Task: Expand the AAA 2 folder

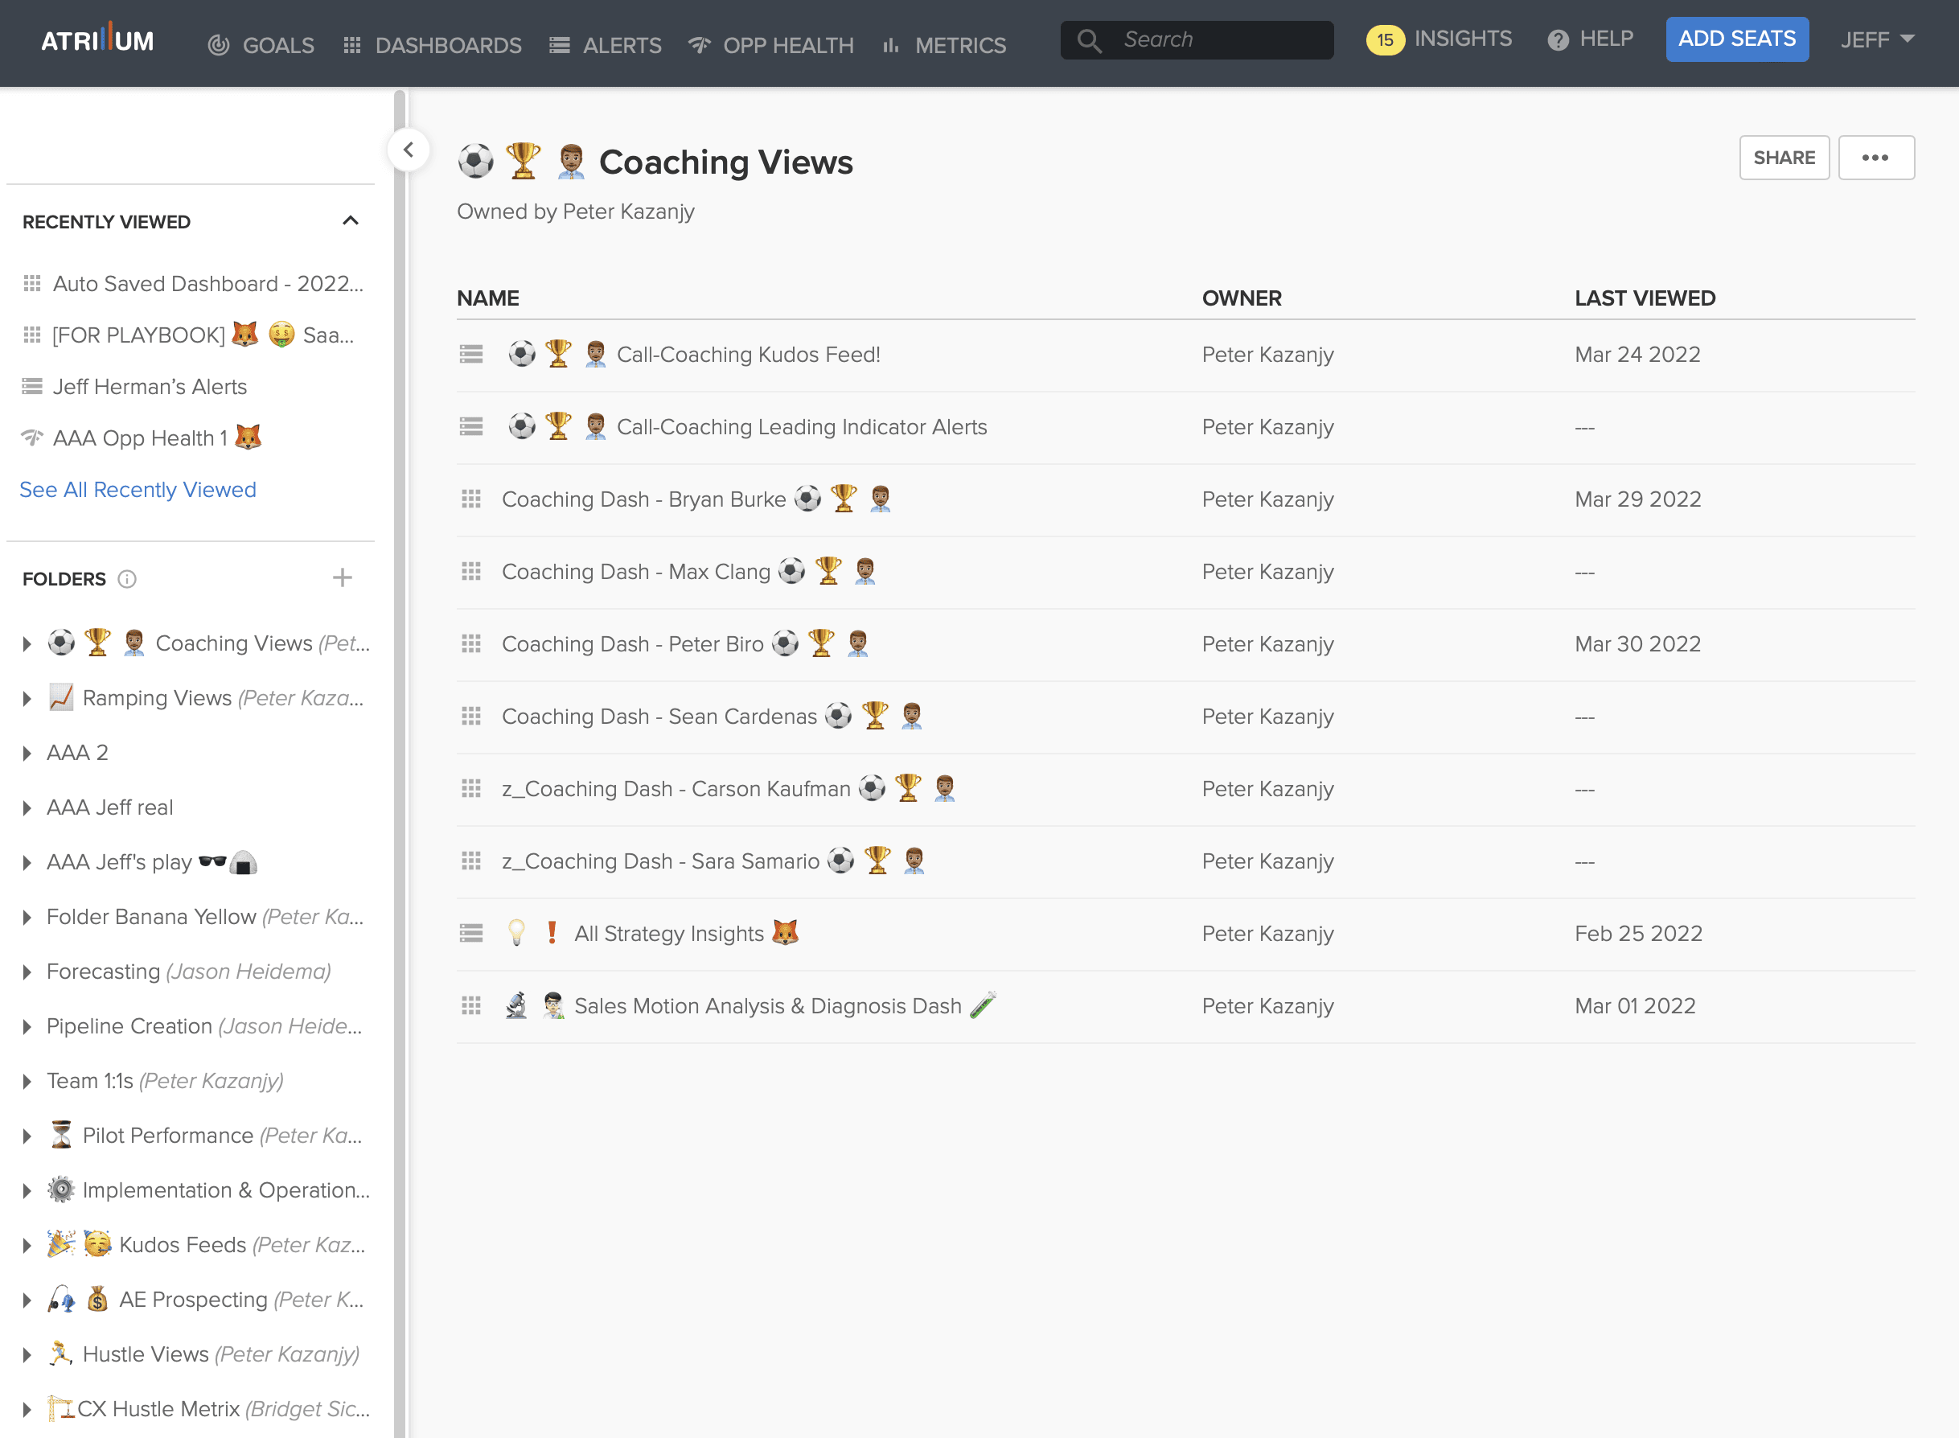Action: 27,754
